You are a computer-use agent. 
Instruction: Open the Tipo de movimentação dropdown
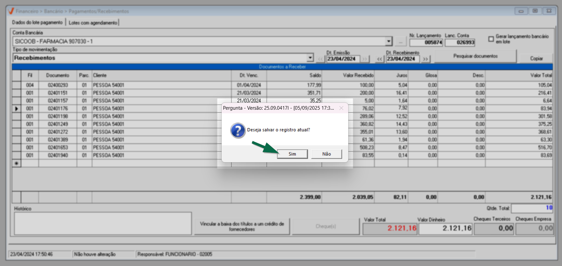[x=310, y=58]
